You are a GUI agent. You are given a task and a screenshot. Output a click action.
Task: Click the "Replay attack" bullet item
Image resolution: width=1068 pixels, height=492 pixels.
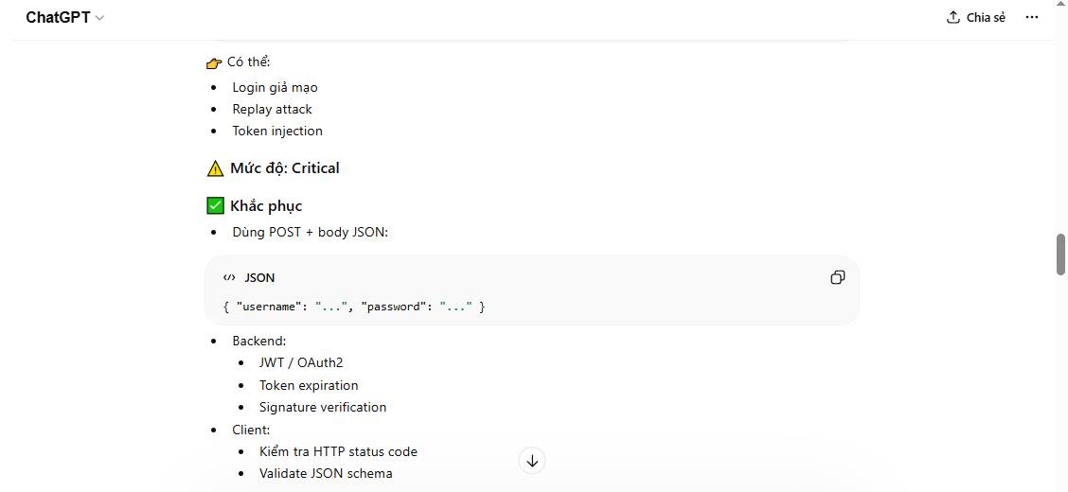[272, 109]
